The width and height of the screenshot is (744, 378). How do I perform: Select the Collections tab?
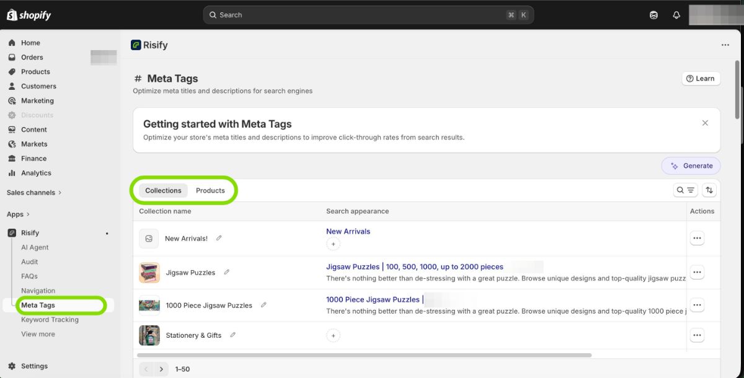[163, 190]
